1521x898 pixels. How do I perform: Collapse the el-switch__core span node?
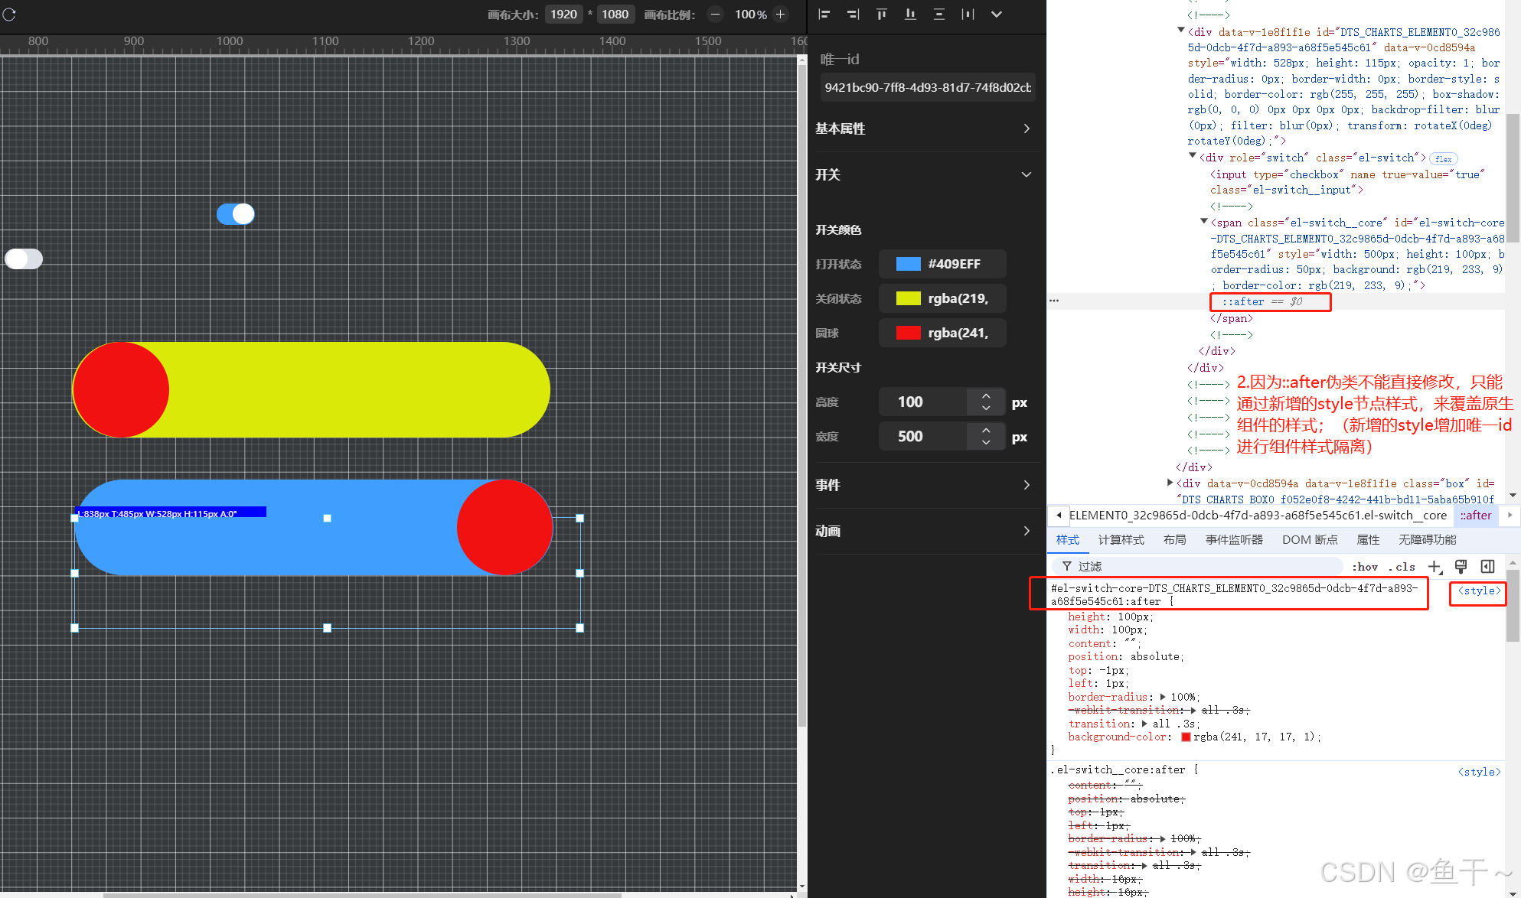pos(1203,221)
